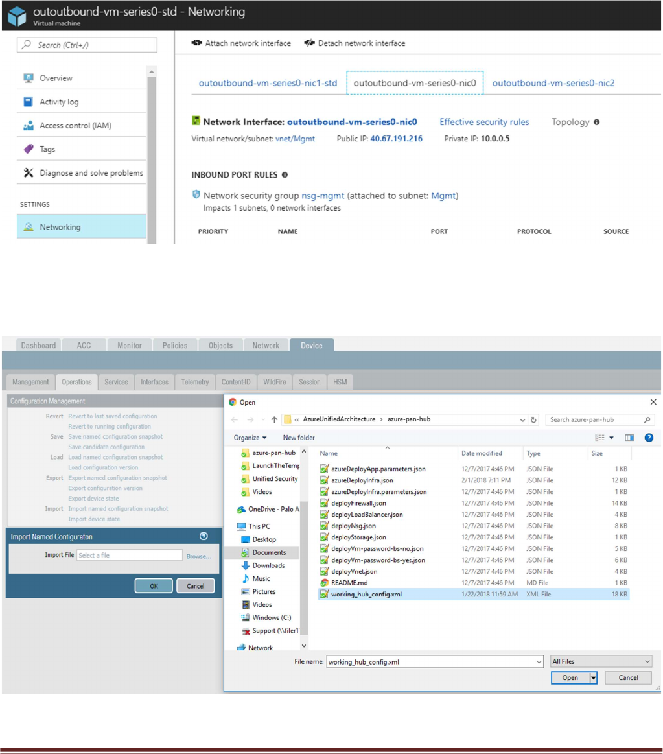This screenshot has height=754, width=663.
Task: Click the recent locations chevron in Open dialog
Action: click(x=263, y=420)
